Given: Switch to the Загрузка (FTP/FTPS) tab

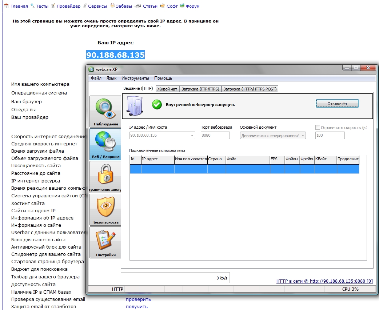Looking at the screenshot, I should [x=200, y=89].
